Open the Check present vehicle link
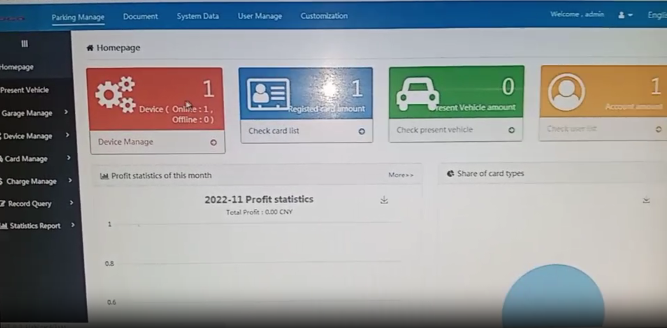Viewport: 667px width, 328px height. click(x=434, y=130)
